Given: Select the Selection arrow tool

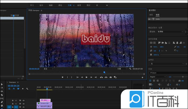Looking at the screenshot, I should tap(2, 84).
